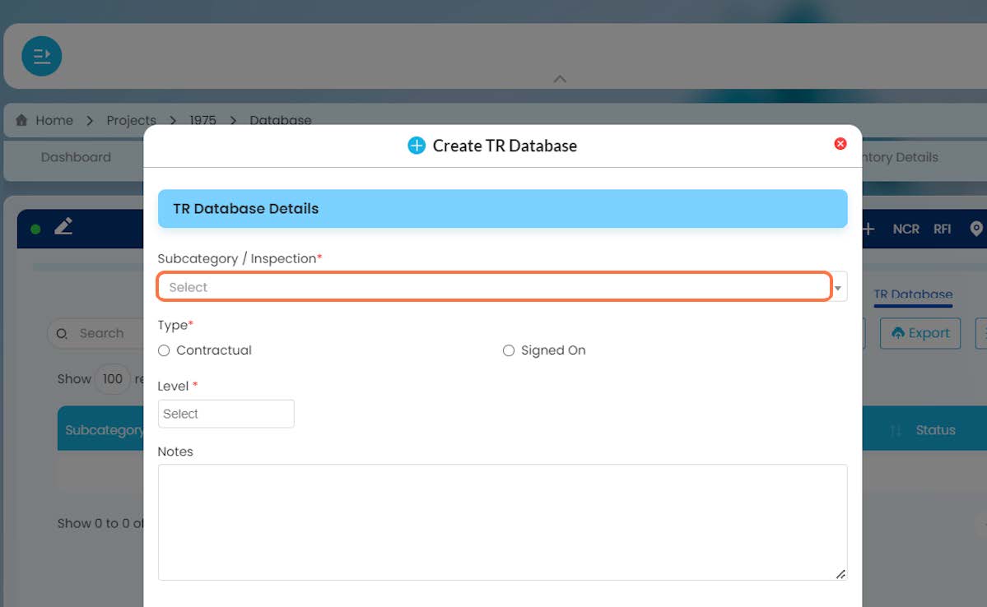Switch to the partially hidden Details tab

point(900,157)
